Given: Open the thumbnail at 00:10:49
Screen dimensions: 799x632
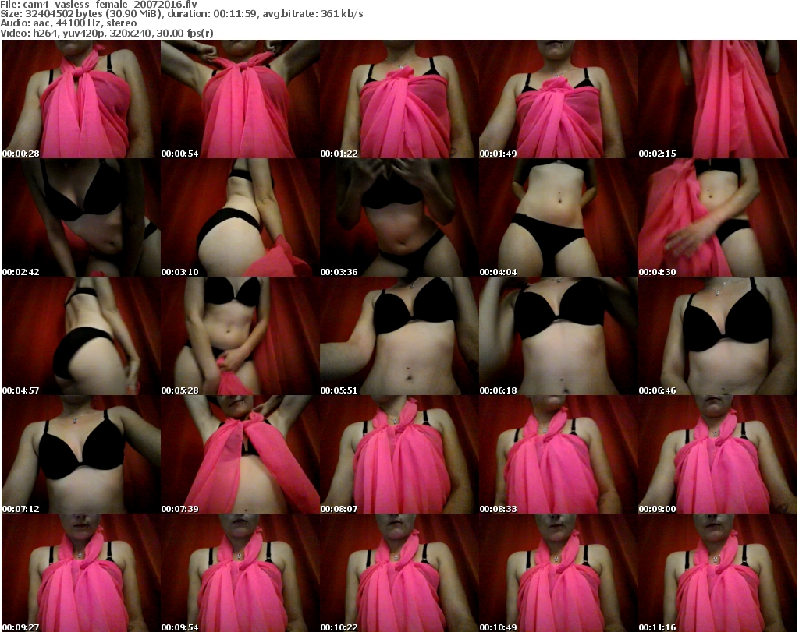Looking at the screenshot, I should click(x=559, y=573).
